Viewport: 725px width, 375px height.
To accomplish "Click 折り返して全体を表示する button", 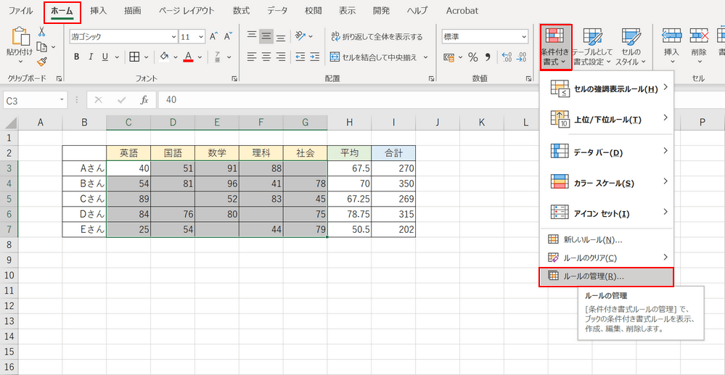I will (x=376, y=36).
